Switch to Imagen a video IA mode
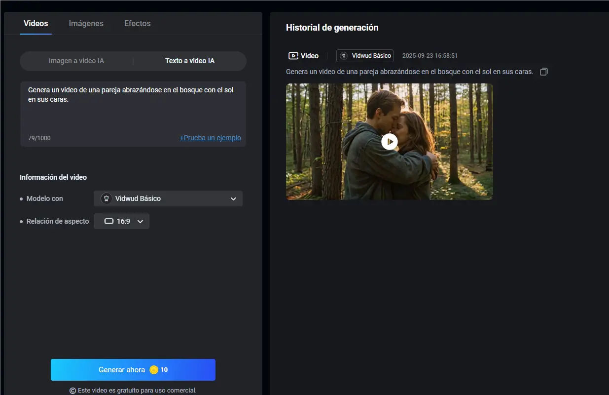609x395 pixels. click(76, 61)
